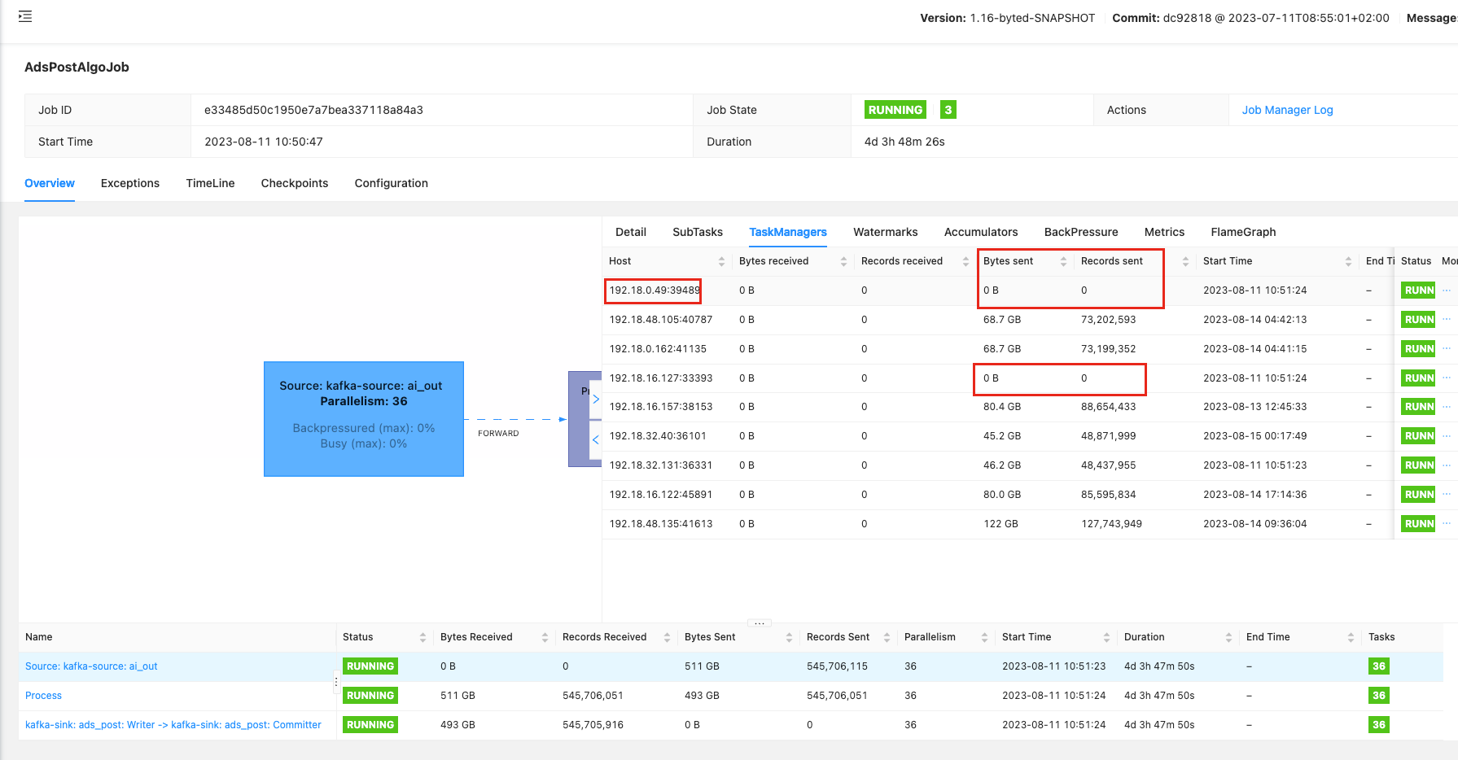Screen dimensions: 1458x760
Task: Open more options for host 192.18.0.162:41135
Action: tap(1447, 349)
